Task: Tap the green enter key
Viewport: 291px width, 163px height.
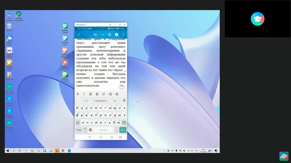Action: coord(123,130)
